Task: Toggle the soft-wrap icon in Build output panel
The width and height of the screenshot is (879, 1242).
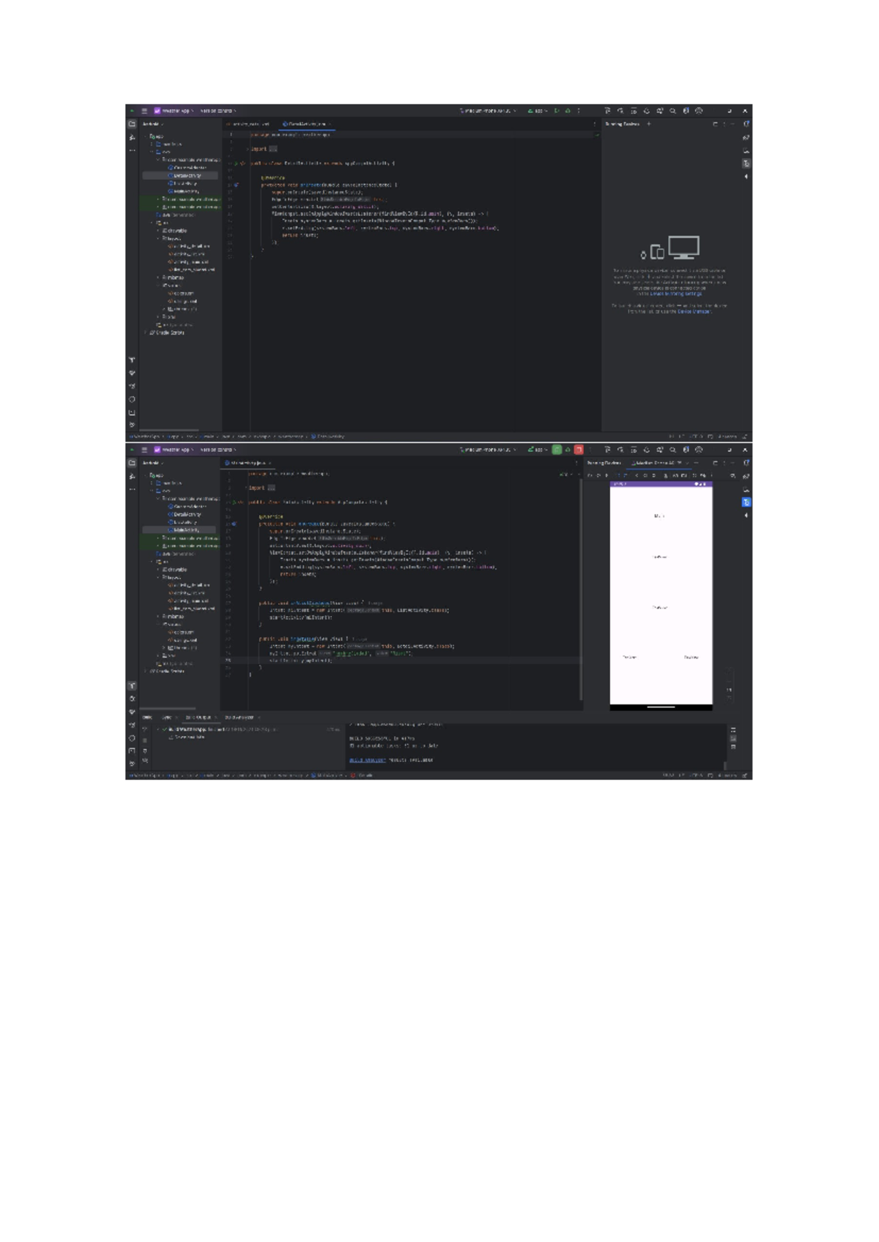Action: tap(732, 730)
